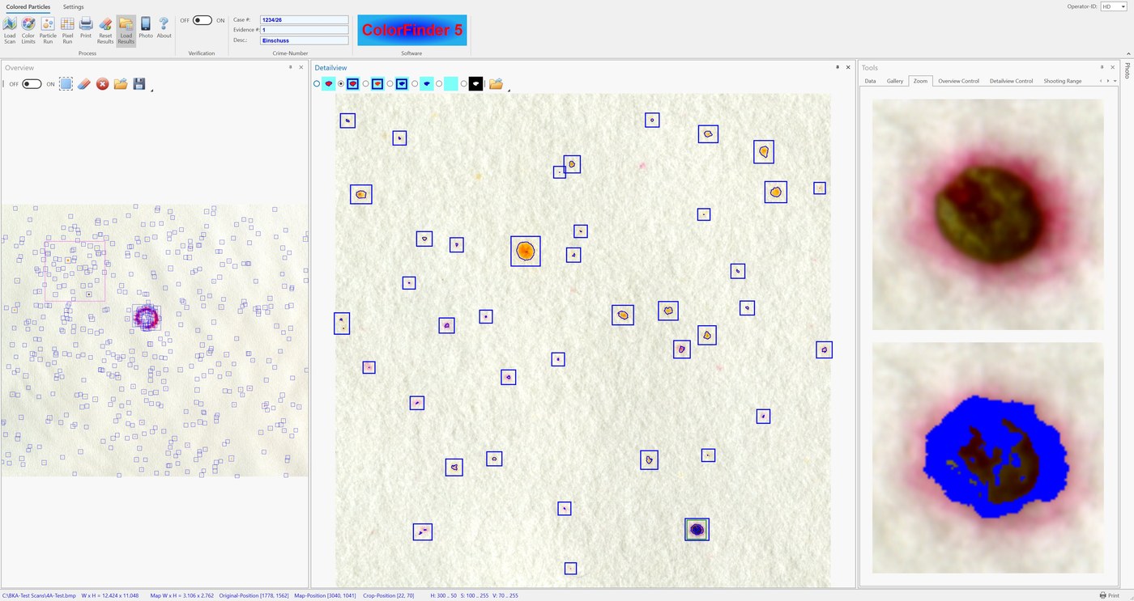
Task: Switch to the Shooting Range tab
Action: point(1062,81)
